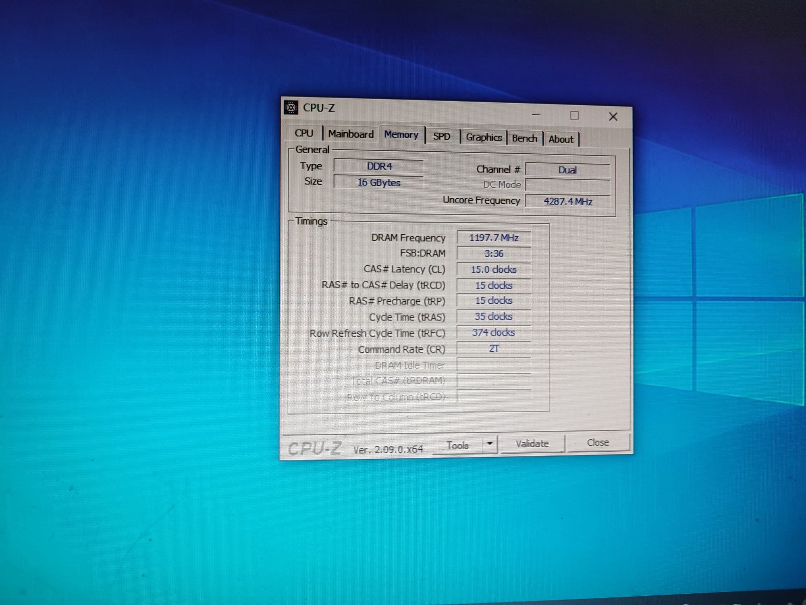Click Command Rate value 2T
Viewport: 806px width, 605px height.
pyautogui.click(x=494, y=348)
